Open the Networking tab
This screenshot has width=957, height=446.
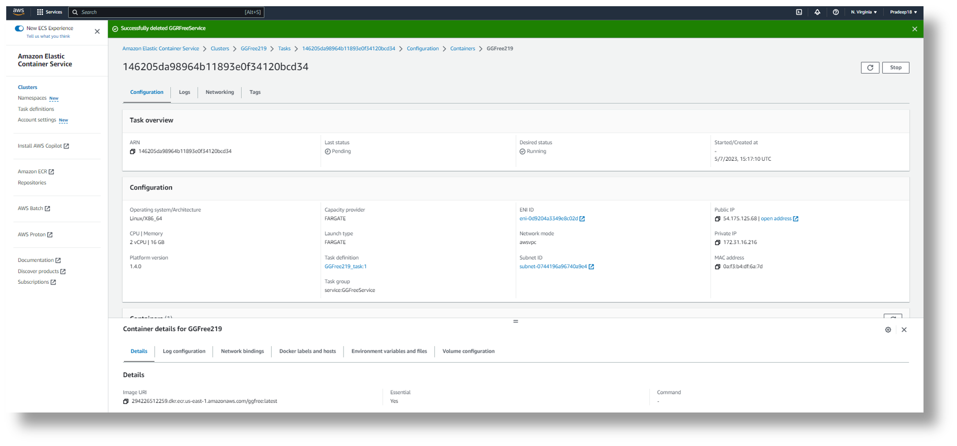(x=220, y=92)
